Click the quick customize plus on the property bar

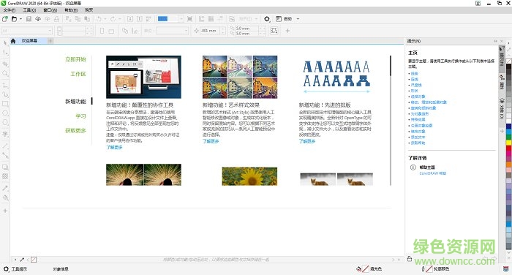click(x=287, y=31)
